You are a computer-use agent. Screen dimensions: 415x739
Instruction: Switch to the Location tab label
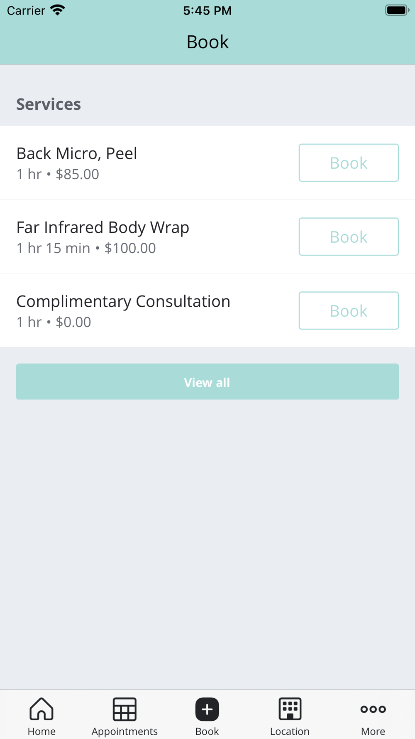pyautogui.click(x=290, y=731)
